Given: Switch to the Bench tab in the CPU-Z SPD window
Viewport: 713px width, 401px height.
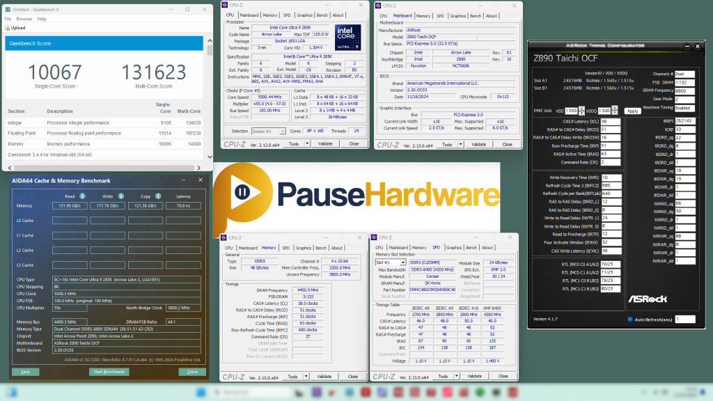Looking at the screenshot, I should pos(471,248).
